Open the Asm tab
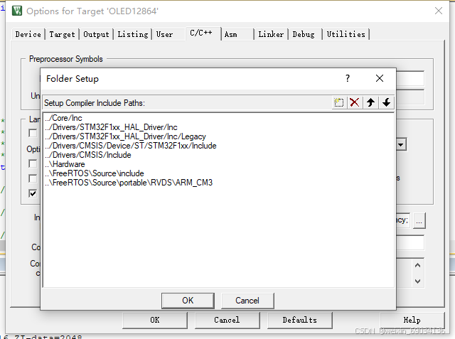The image size is (455, 339). coord(230,34)
